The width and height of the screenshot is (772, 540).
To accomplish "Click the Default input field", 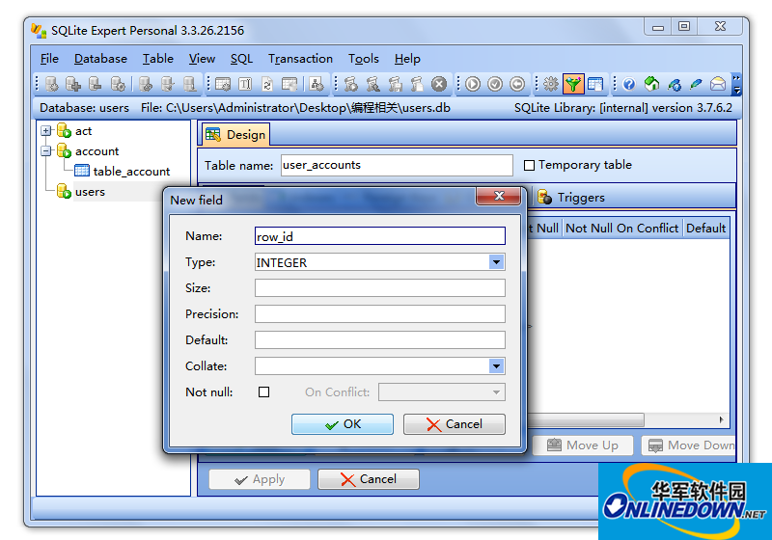I will tap(380, 339).
